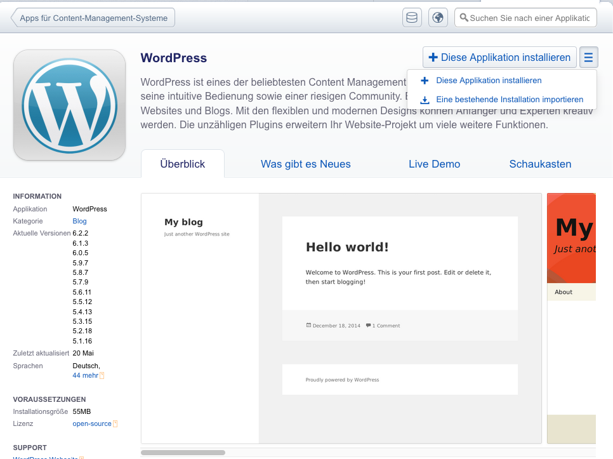
Task: Click the database icon in the top bar
Action: 412,18
